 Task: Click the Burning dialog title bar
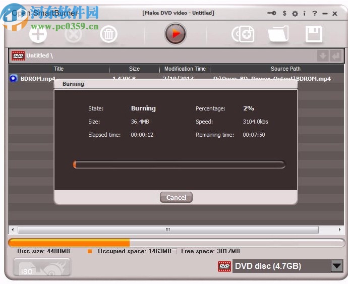[x=176, y=84]
